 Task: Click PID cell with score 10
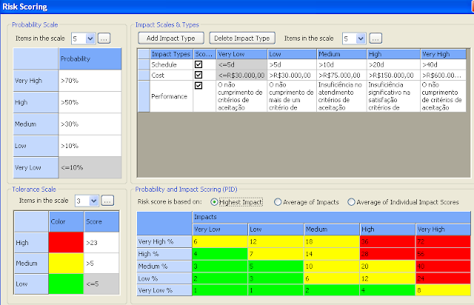(331, 267)
